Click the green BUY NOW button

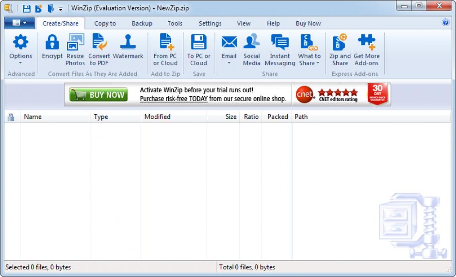(x=98, y=94)
